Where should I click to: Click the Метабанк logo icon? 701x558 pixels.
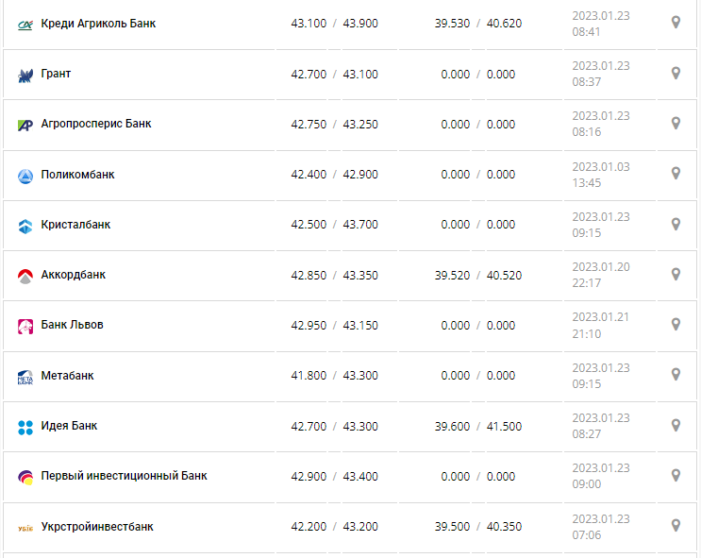25,377
